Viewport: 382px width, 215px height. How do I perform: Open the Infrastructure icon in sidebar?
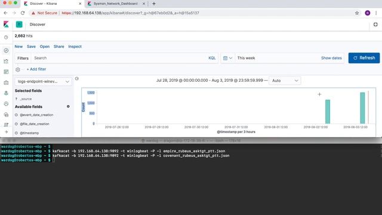(x=6, y=115)
